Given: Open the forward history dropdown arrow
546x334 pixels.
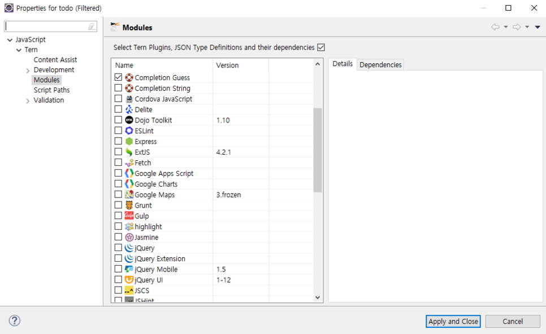Looking at the screenshot, I should [527, 27].
